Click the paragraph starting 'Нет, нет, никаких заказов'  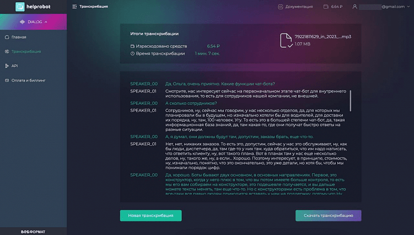tap(256, 156)
